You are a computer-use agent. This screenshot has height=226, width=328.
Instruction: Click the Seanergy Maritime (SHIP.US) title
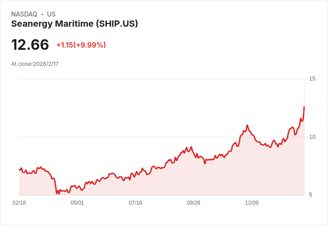(74, 24)
